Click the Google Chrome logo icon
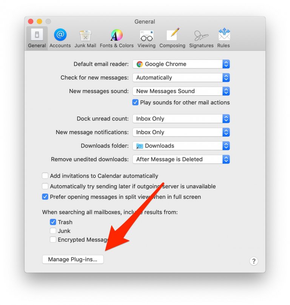 click(140, 64)
